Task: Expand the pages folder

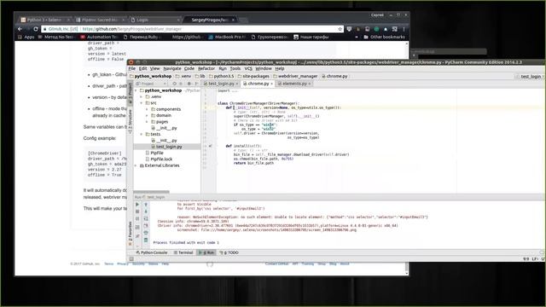Action: pos(147,122)
